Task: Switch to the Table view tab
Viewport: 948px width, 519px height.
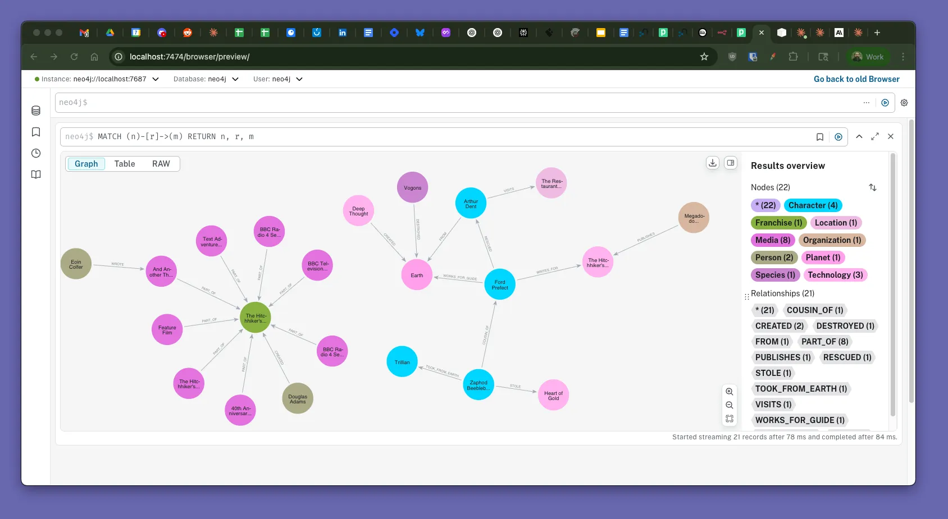Action: [x=125, y=164]
